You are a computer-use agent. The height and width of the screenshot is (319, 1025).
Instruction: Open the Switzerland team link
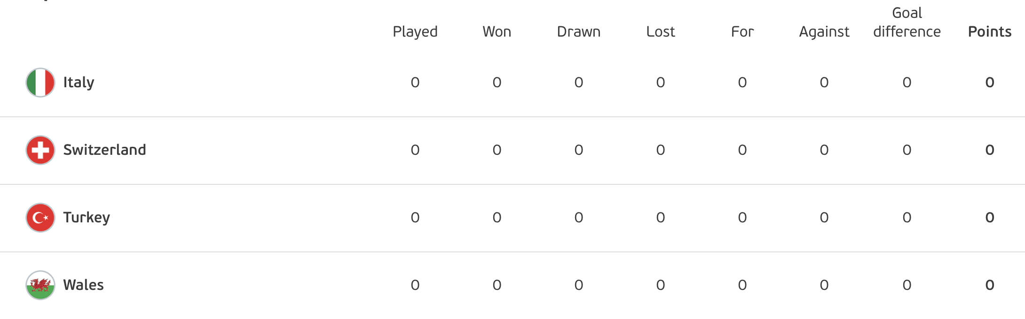(x=105, y=150)
